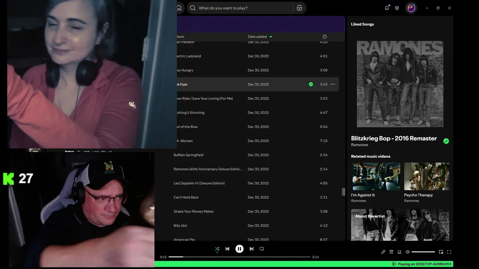Screen dimensions: 479x269
Task: Open more options for Hot Fuss row
Action: pyautogui.click(x=333, y=84)
